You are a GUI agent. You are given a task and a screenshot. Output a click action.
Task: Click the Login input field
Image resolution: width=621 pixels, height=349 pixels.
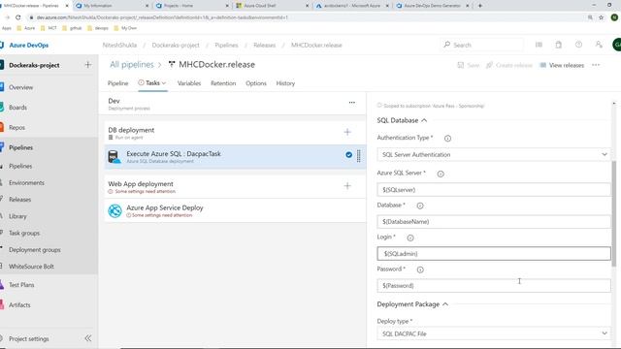click(494, 254)
